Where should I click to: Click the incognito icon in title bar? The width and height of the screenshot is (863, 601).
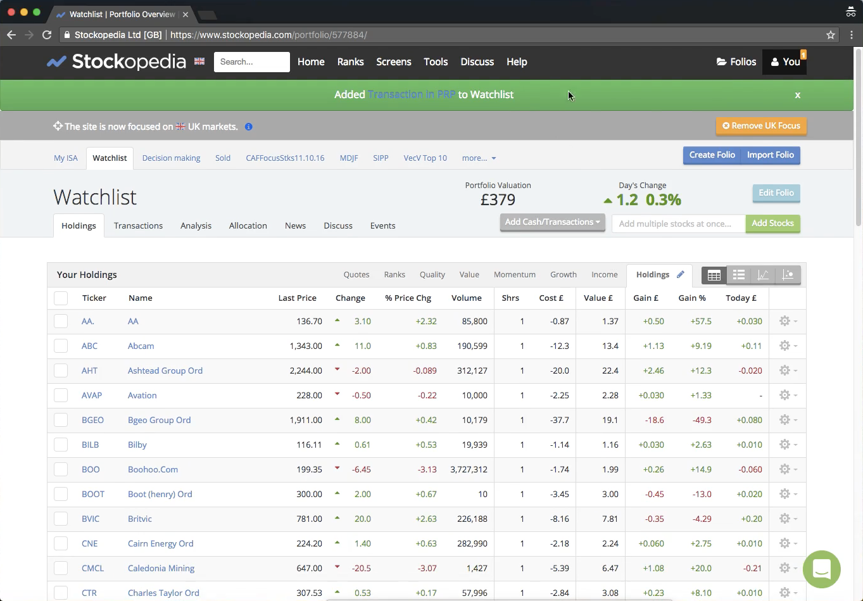pos(851,11)
